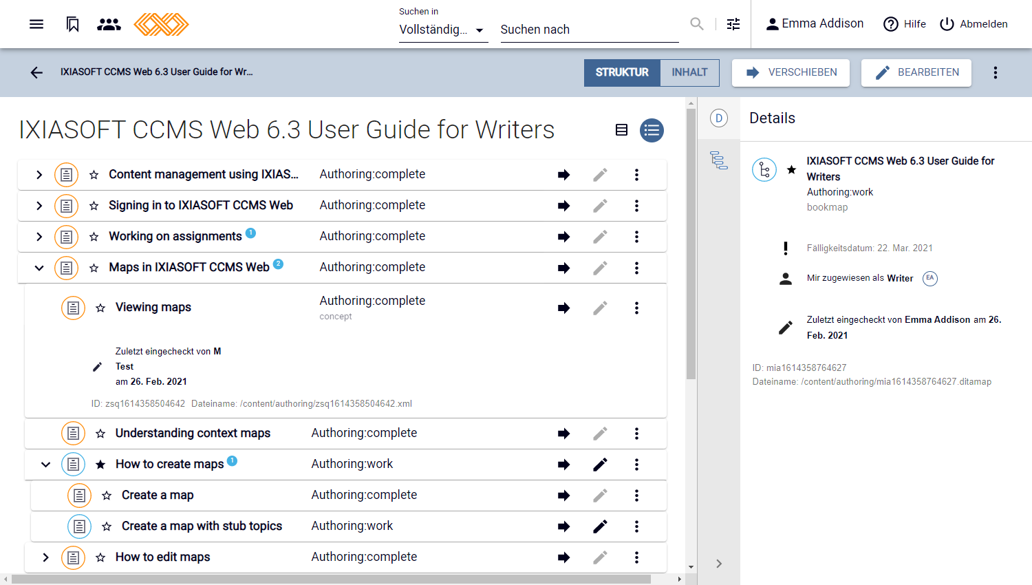Favorite Maps in IXIASOFT CCMS Web
1032x585 pixels.
point(94,268)
